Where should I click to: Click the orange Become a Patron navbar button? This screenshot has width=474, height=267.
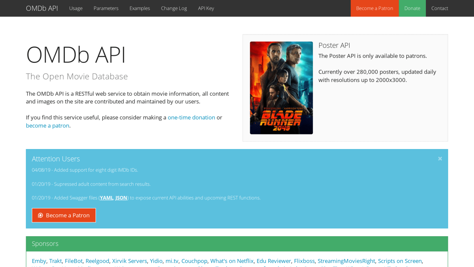point(374,8)
